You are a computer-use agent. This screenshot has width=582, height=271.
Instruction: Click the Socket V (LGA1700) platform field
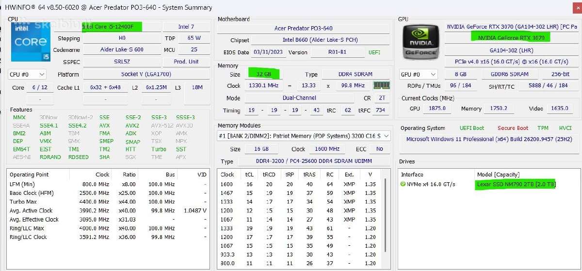tap(146, 74)
